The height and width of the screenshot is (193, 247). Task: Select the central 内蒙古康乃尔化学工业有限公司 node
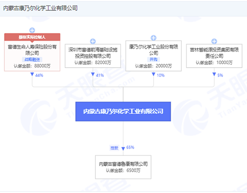tap(123, 112)
